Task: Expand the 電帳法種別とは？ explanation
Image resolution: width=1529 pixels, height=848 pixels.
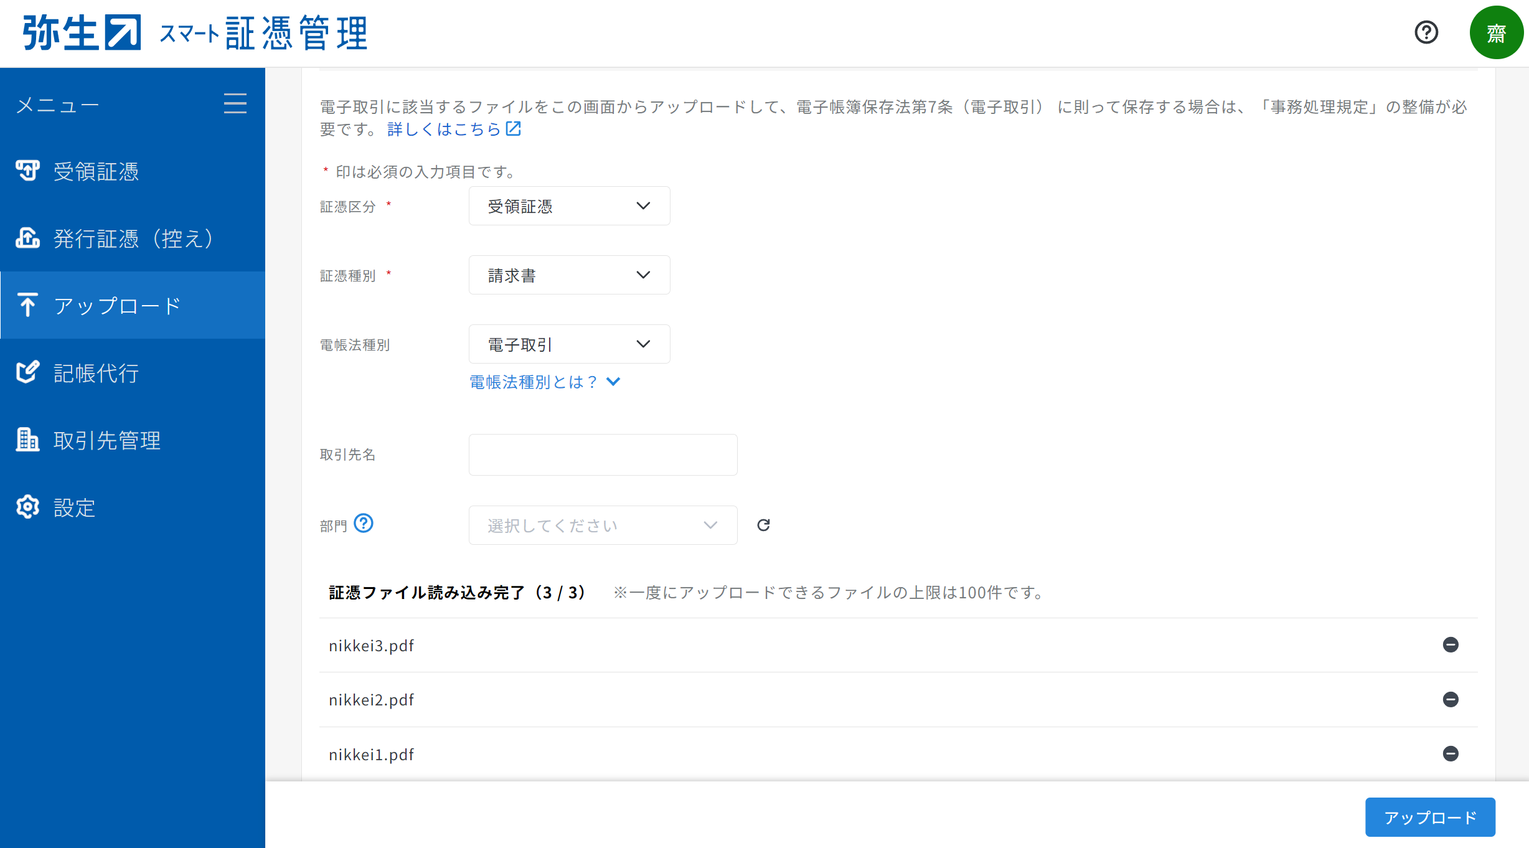Action: [545, 382]
